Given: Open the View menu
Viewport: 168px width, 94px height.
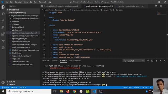Looking at the screenshot, I should pos(26,2).
